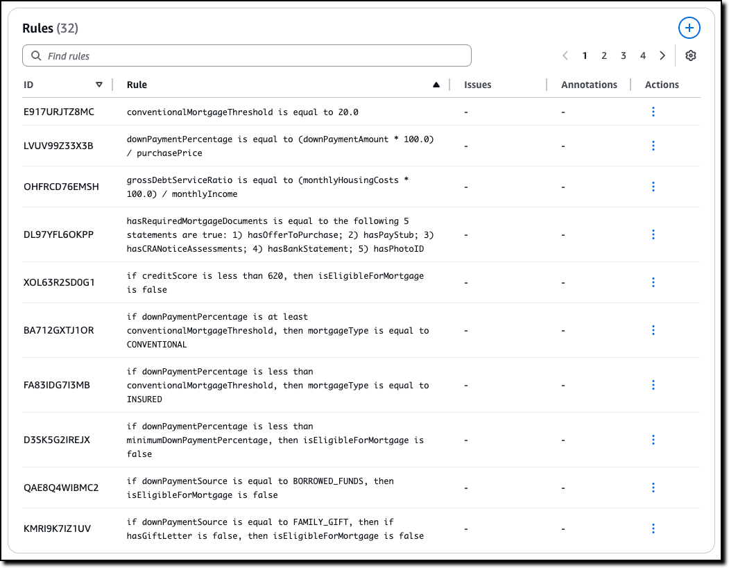
Task: Click the Issues column header
Action: coord(477,85)
